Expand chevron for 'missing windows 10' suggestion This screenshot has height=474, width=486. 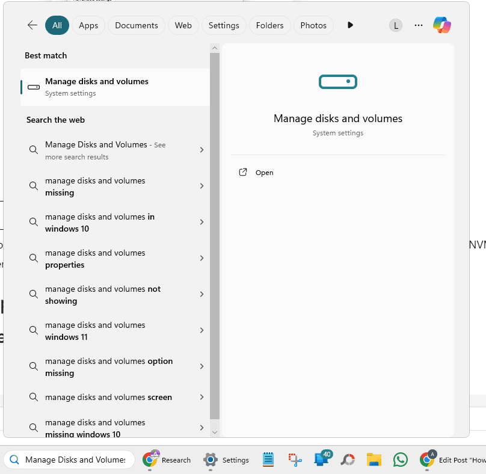coord(201,428)
